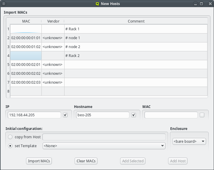The image size is (214, 170).
Task: Enable the MAC checkbox
Action: [202, 115]
